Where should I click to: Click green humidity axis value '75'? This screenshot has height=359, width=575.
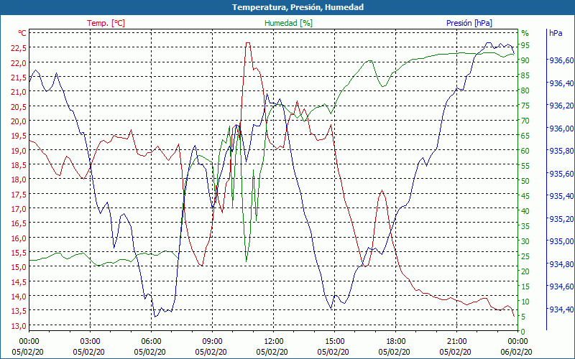click(525, 106)
